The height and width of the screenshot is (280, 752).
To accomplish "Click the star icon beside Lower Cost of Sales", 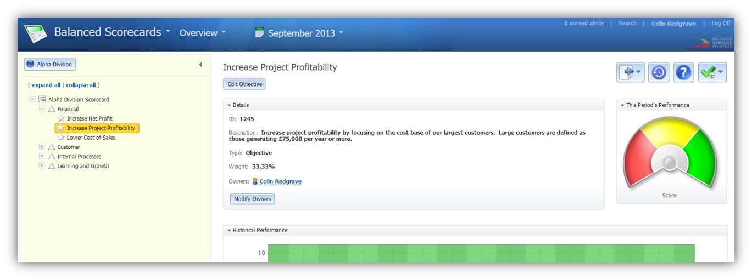I will pos(61,138).
